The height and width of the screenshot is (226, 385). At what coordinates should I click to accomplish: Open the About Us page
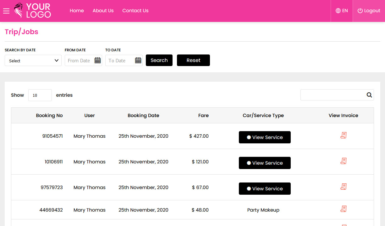pyautogui.click(x=103, y=11)
